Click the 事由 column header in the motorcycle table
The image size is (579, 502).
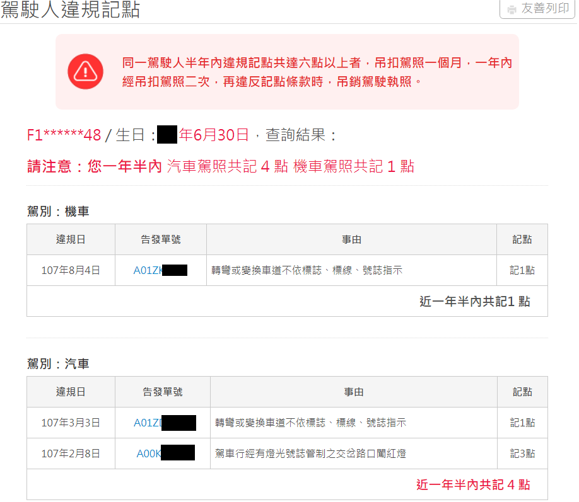351,239
